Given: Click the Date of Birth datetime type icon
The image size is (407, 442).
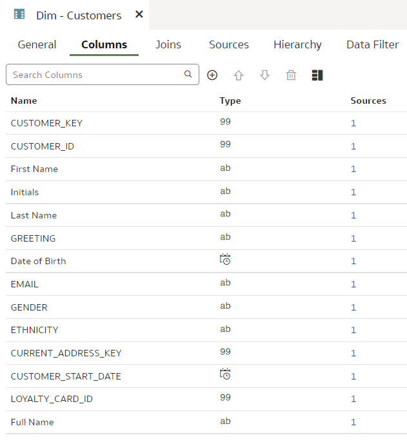Looking at the screenshot, I should click(x=225, y=260).
